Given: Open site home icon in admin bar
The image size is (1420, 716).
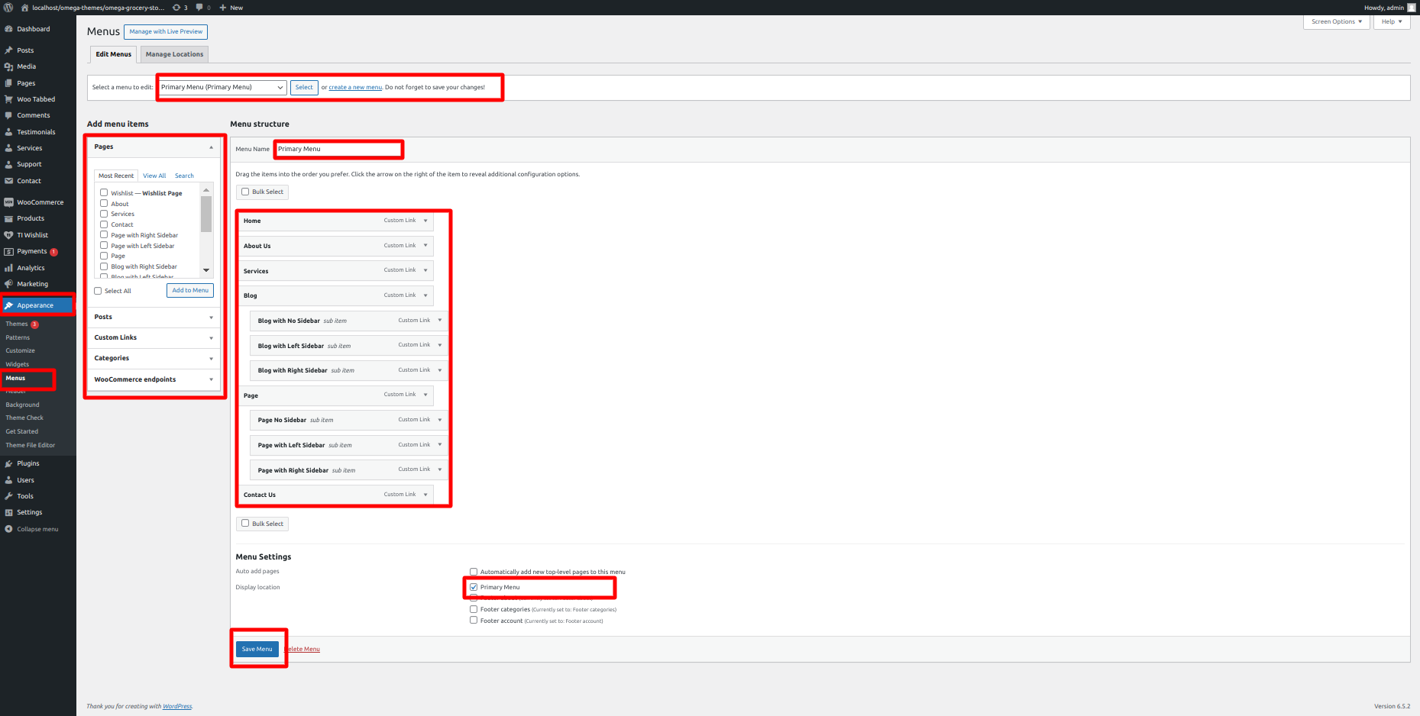Looking at the screenshot, I should pyautogui.click(x=24, y=8).
